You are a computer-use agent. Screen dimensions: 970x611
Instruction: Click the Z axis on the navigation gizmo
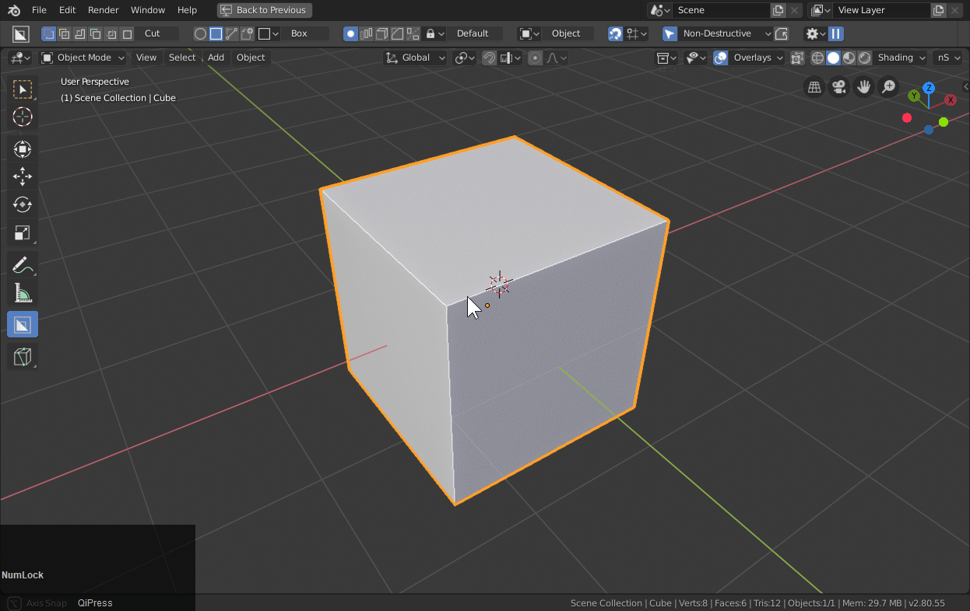[929, 88]
